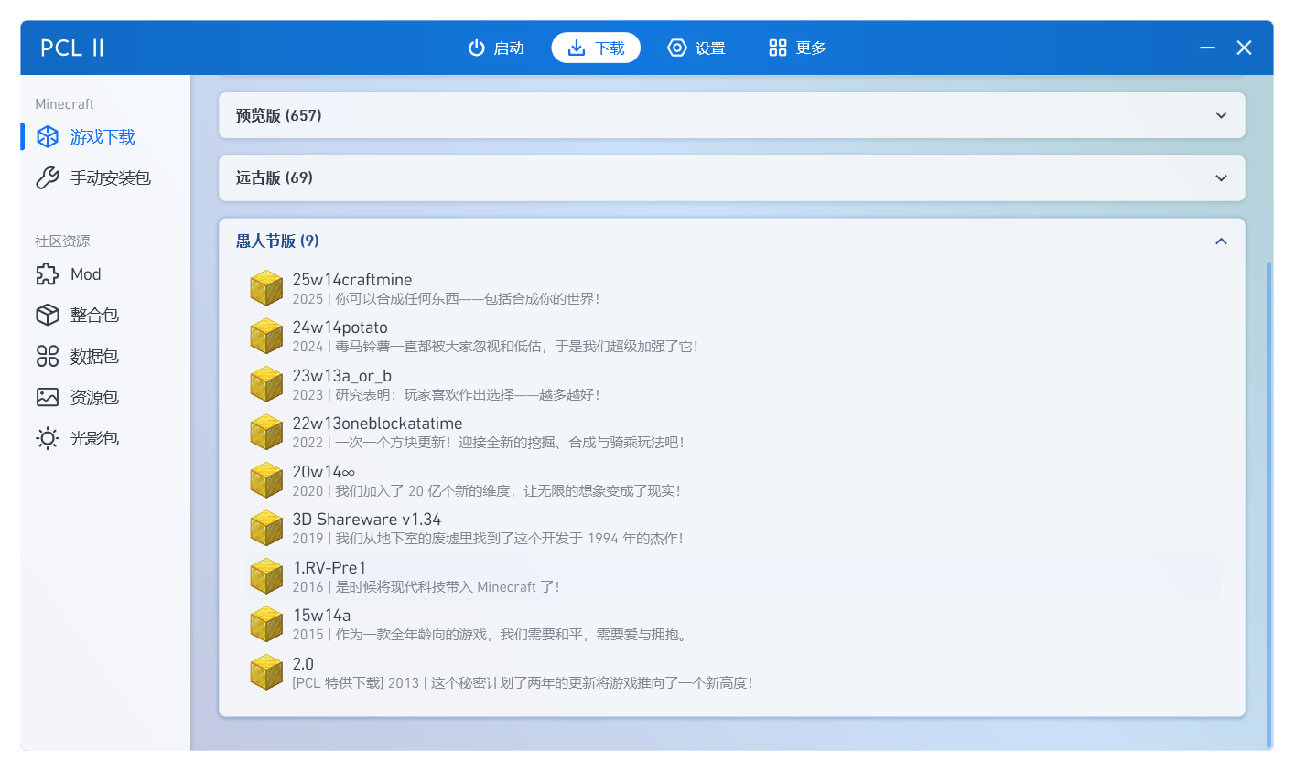This screenshot has height=772, width=1295.
Task: Select version 2.0 from 2013
Action: point(731,672)
